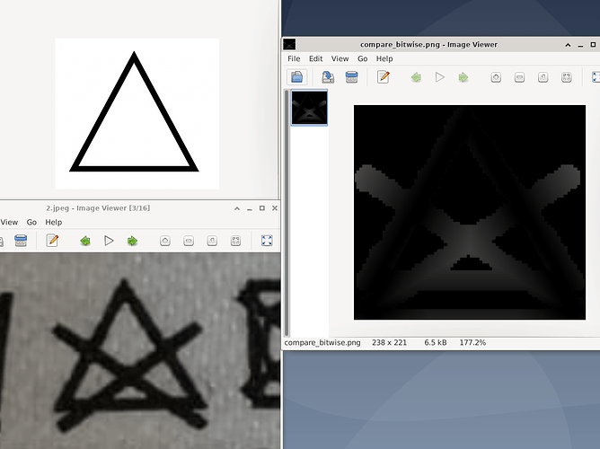
Task: Click Print icon in 2.jpeg viewer toolbar
Action: click(x=21, y=241)
